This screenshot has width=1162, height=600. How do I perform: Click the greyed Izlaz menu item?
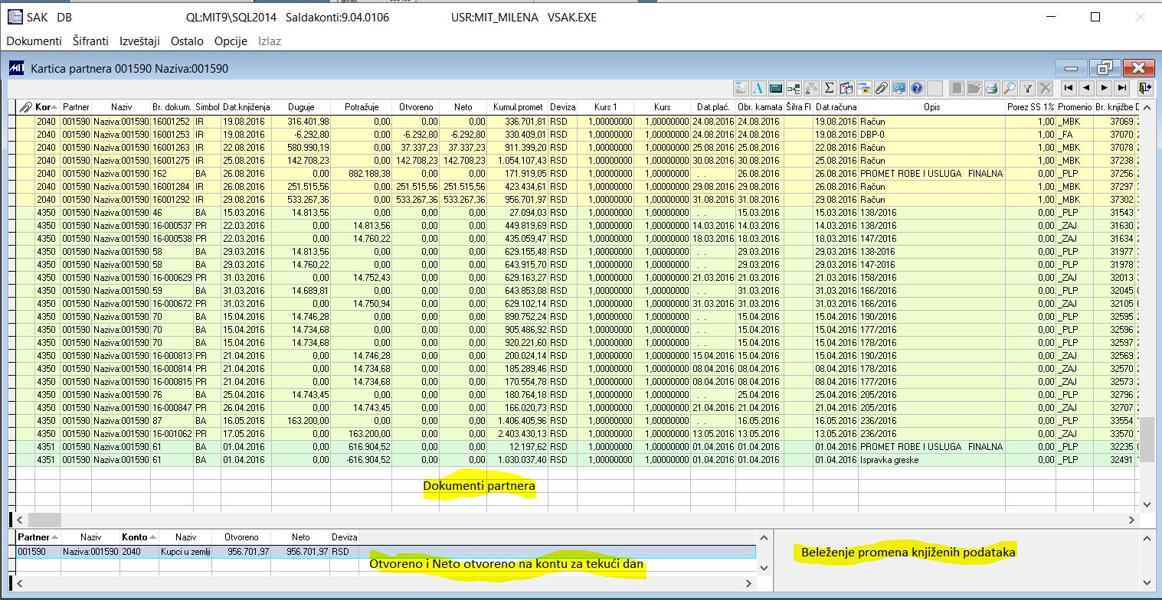coord(270,41)
